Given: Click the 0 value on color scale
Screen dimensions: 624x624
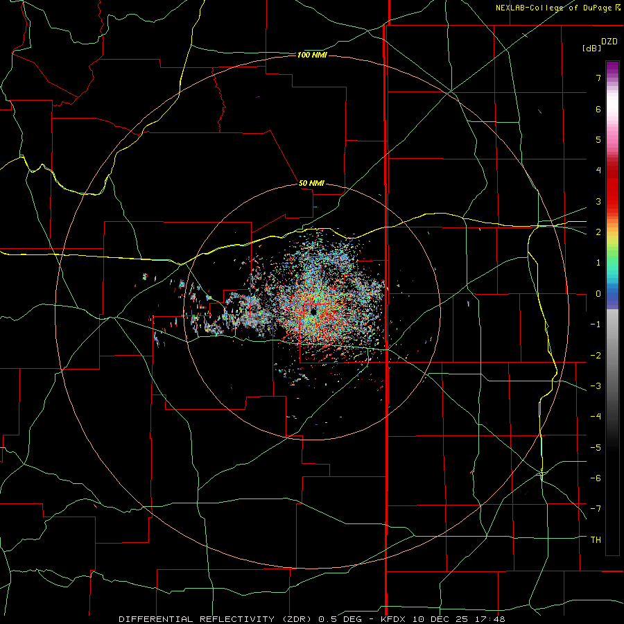Looking at the screenshot, I should (x=598, y=294).
